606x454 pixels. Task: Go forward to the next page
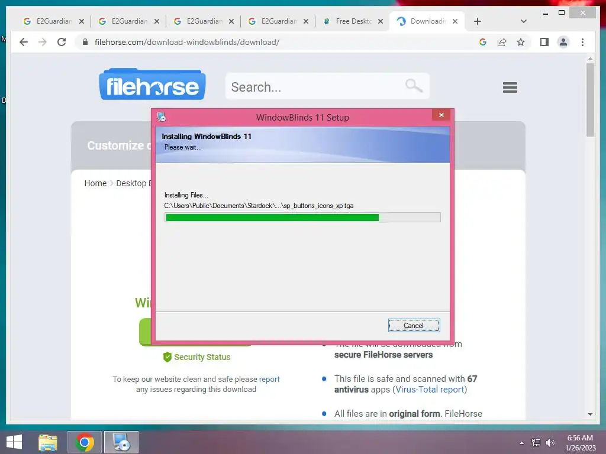pos(43,42)
